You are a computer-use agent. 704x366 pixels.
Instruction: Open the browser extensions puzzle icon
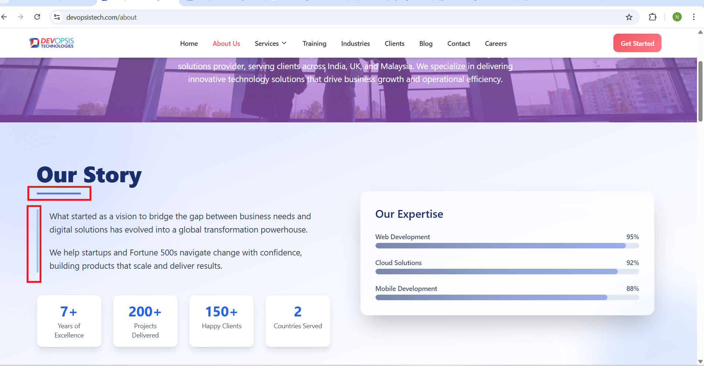click(653, 17)
